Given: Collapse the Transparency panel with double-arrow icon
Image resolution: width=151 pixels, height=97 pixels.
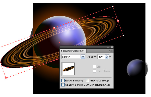Looking at the screenshot, I should (x=108, y=47).
